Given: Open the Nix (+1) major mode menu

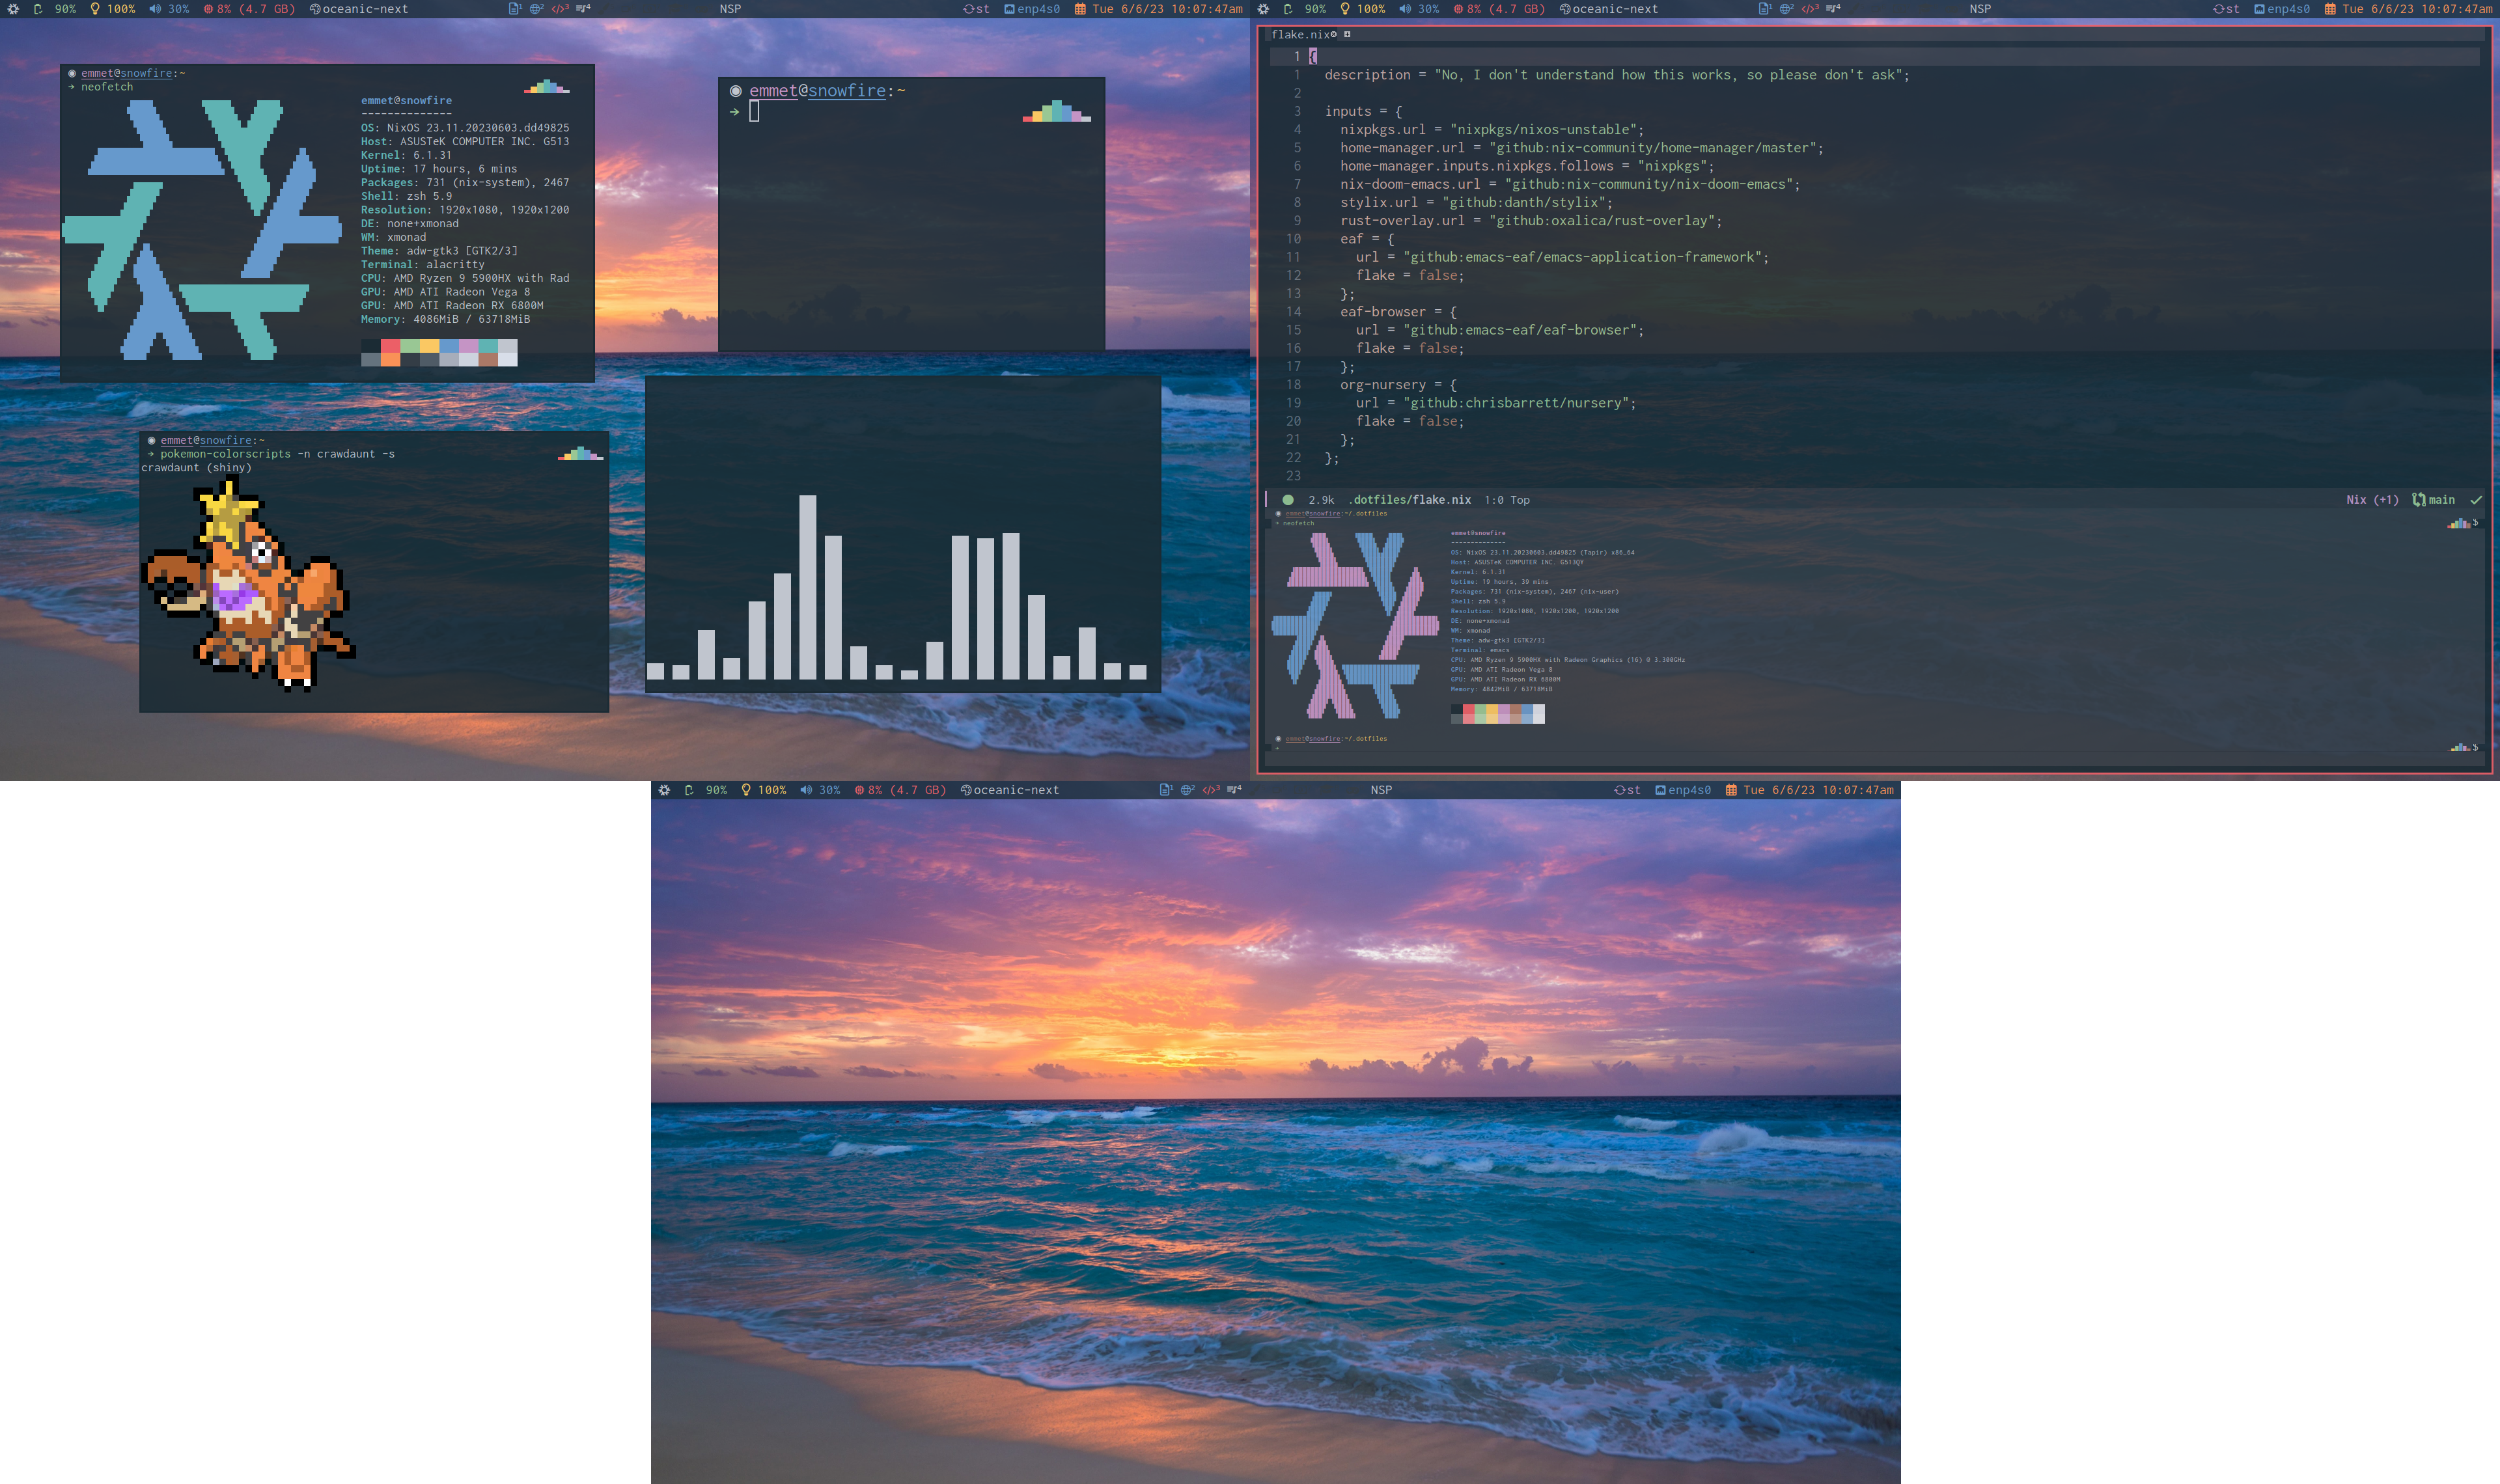Looking at the screenshot, I should click(2372, 500).
